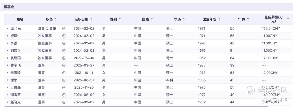Image resolution: width=293 pixels, height=107 pixels.
Task: Click the clock icon in 李雪玲's row
Action: click(64, 73)
